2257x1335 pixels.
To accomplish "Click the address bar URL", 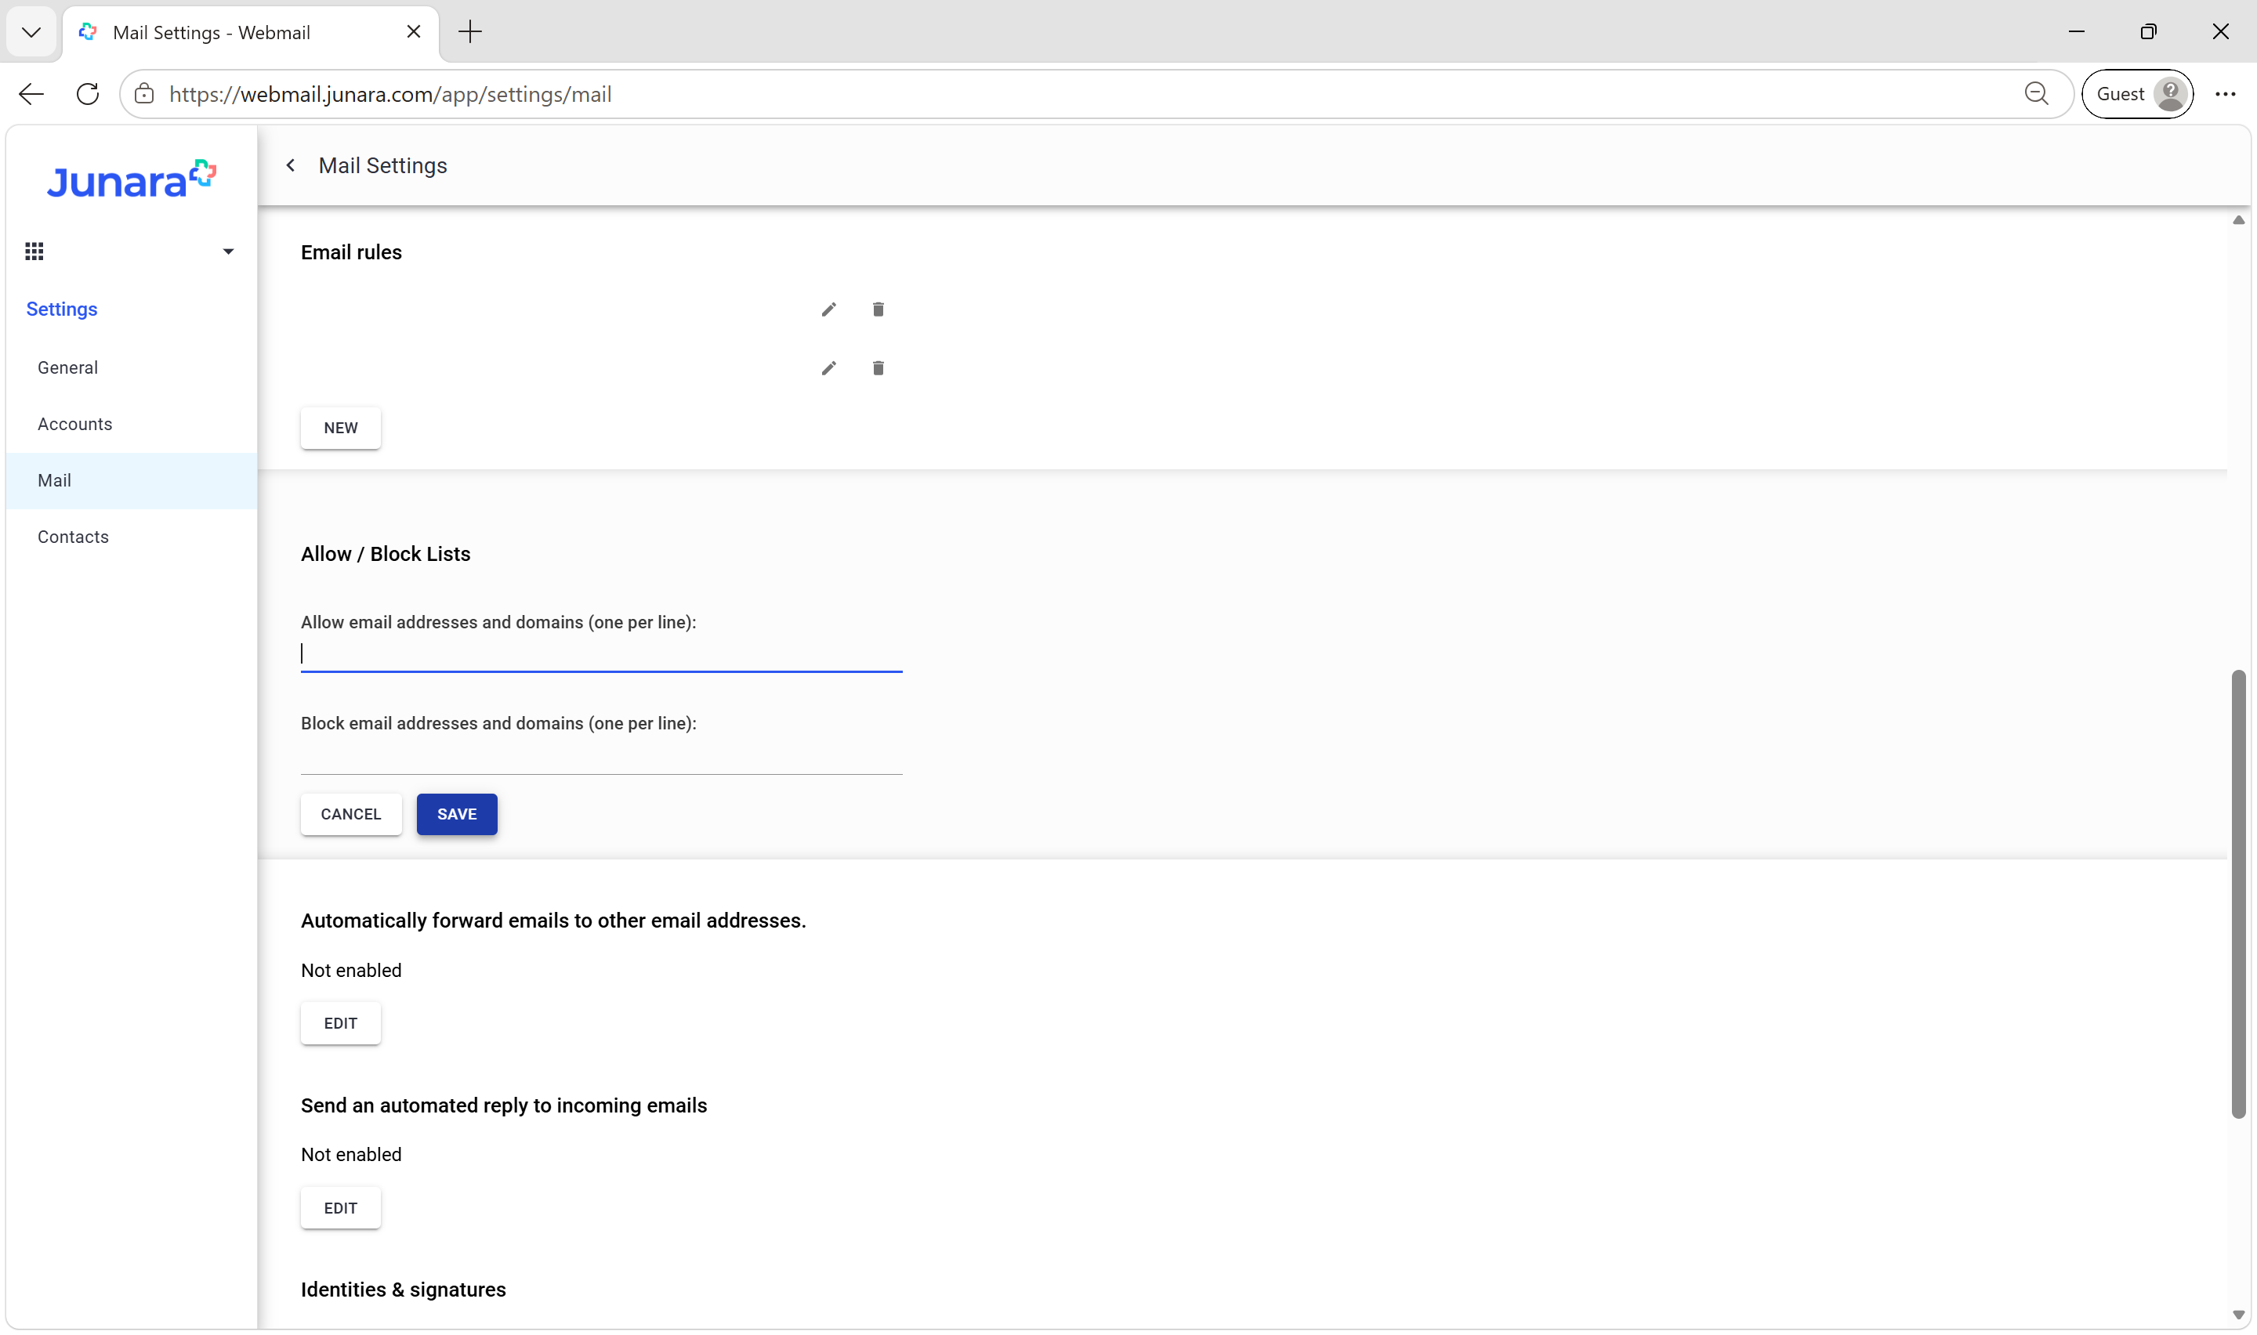I will pos(390,95).
